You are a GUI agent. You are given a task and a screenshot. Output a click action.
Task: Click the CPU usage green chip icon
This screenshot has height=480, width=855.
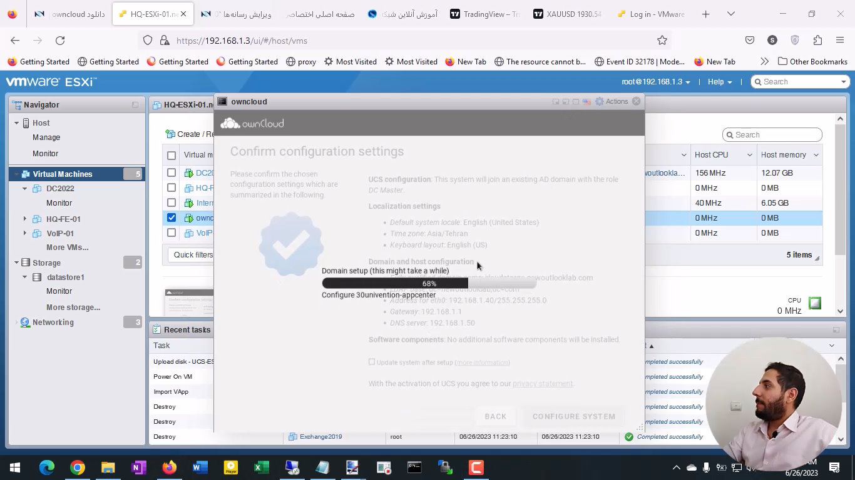click(x=814, y=303)
